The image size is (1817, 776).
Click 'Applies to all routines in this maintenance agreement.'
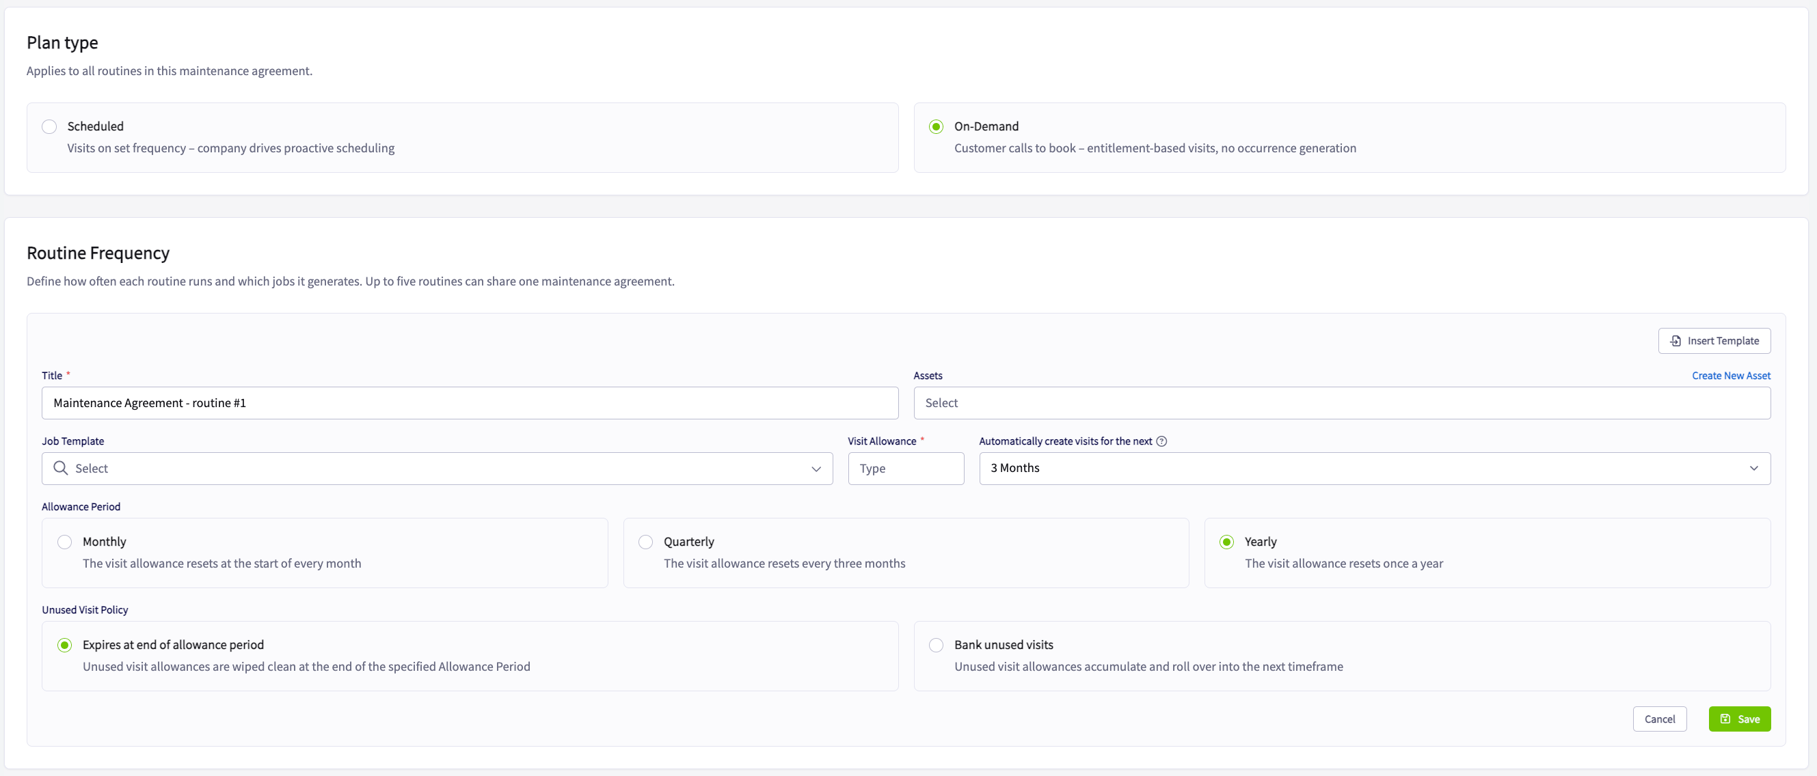[x=170, y=71]
